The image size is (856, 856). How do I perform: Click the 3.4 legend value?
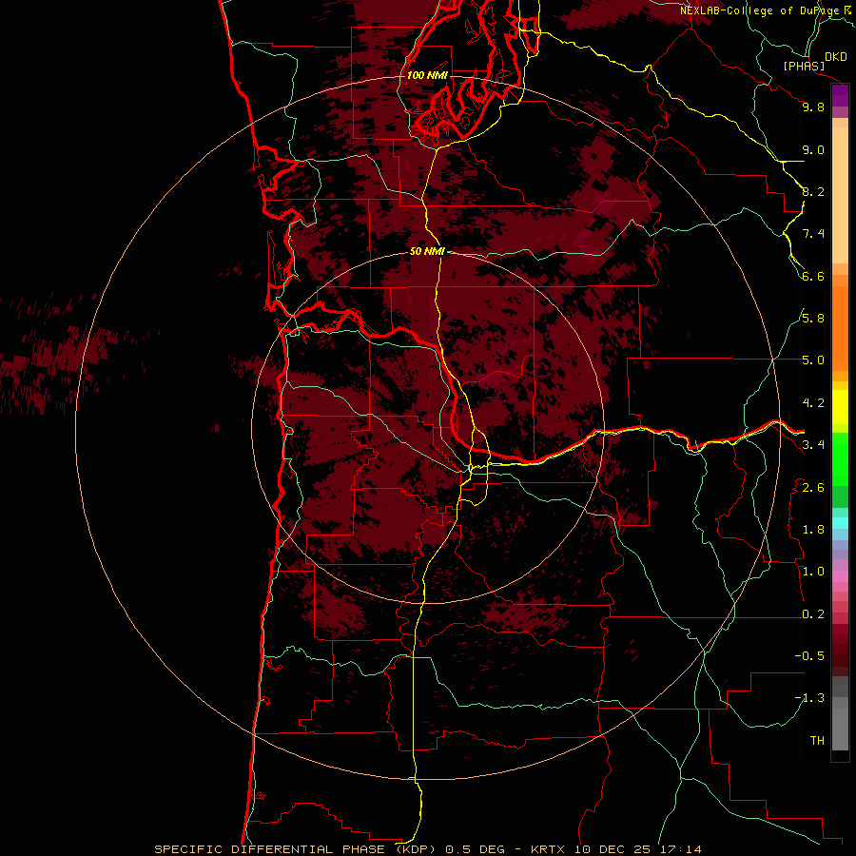pos(813,445)
